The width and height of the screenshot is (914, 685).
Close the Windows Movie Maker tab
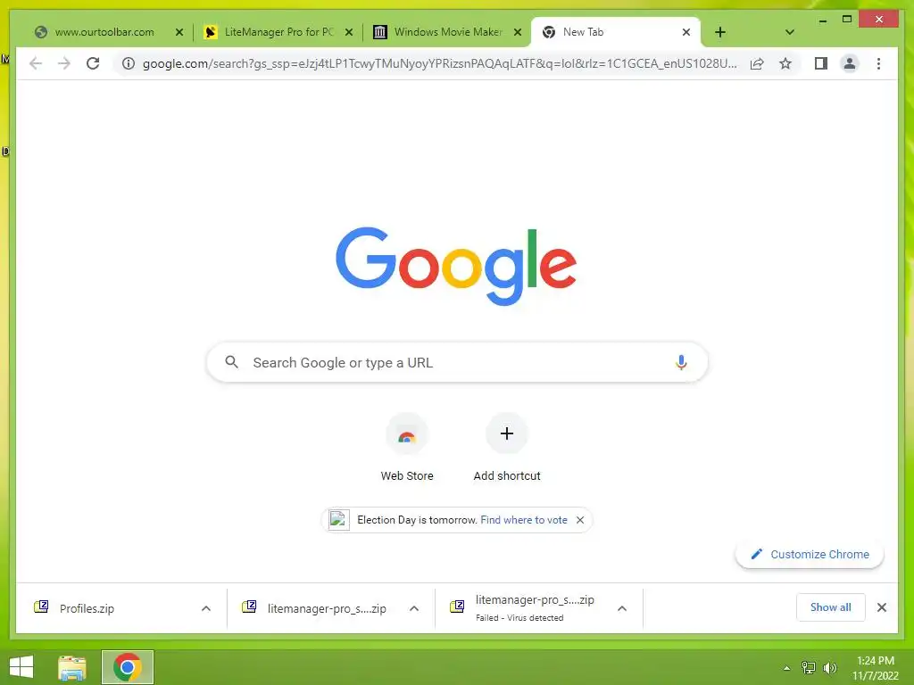tap(517, 32)
